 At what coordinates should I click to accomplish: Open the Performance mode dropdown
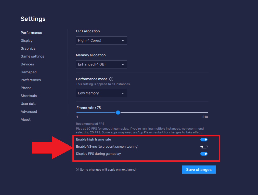coord(101,93)
